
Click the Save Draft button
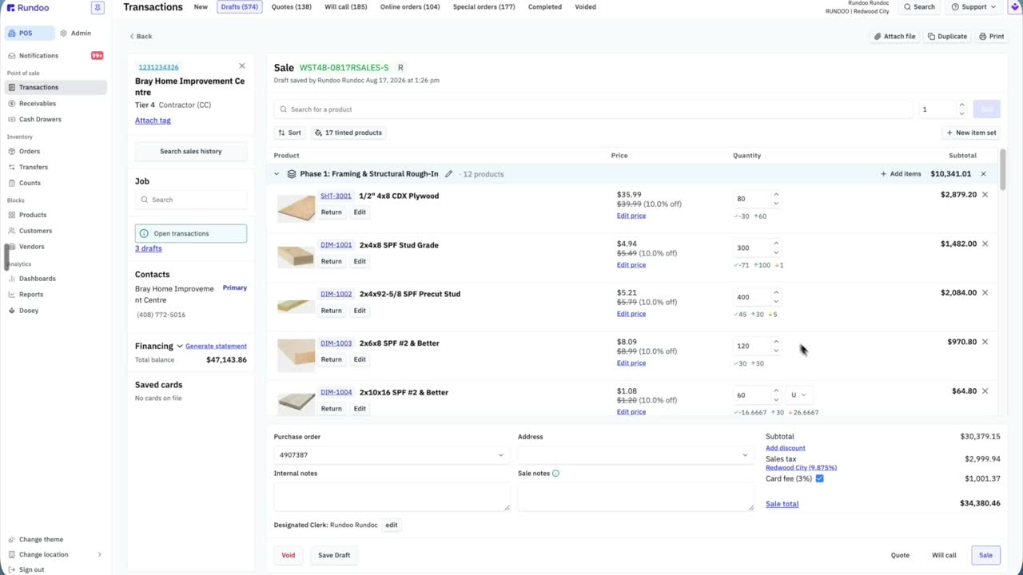pyautogui.click(x=334, y=555)
